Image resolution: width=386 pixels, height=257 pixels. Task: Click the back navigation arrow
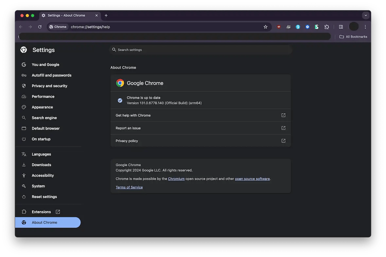point(21,27)
